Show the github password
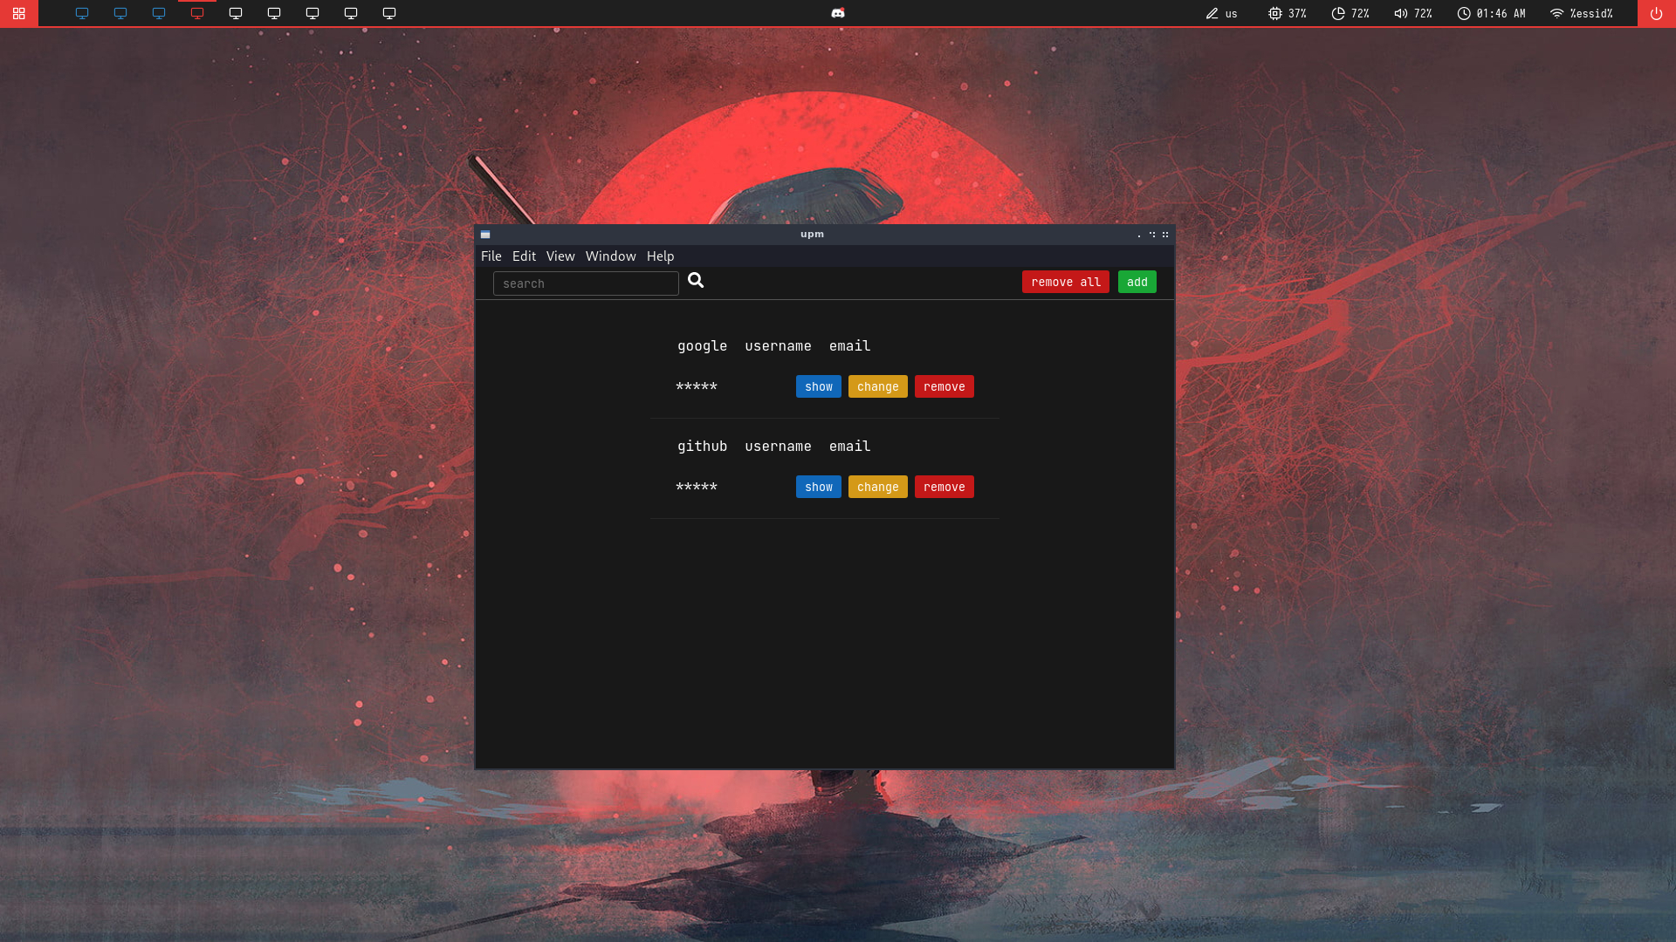Screen dimensions: 1676x942 click(818, 487)
